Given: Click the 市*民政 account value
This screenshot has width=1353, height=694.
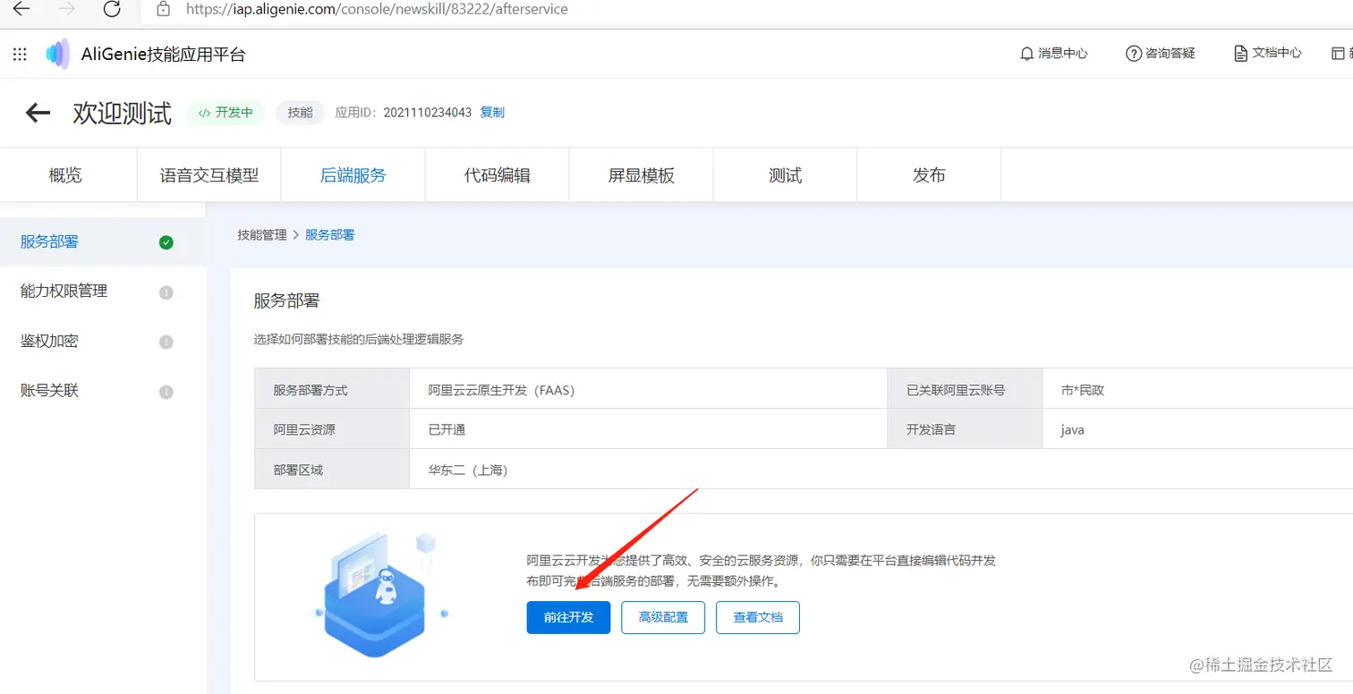Looking at the screenshot, I should click(x=1197, y=390).
